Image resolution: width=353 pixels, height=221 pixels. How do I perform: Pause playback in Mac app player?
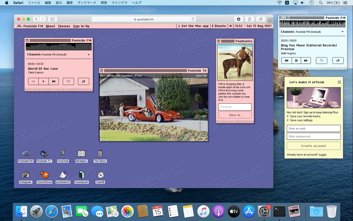(x=296, y=60)
